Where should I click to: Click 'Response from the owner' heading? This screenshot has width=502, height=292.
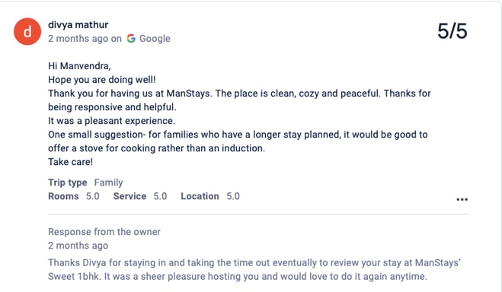104,232
